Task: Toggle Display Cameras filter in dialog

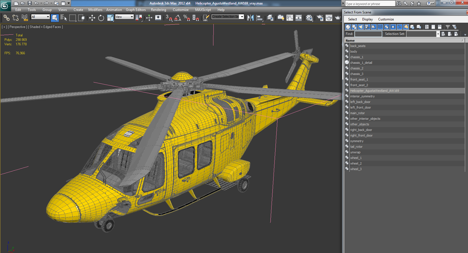Action: pos(367,27)
